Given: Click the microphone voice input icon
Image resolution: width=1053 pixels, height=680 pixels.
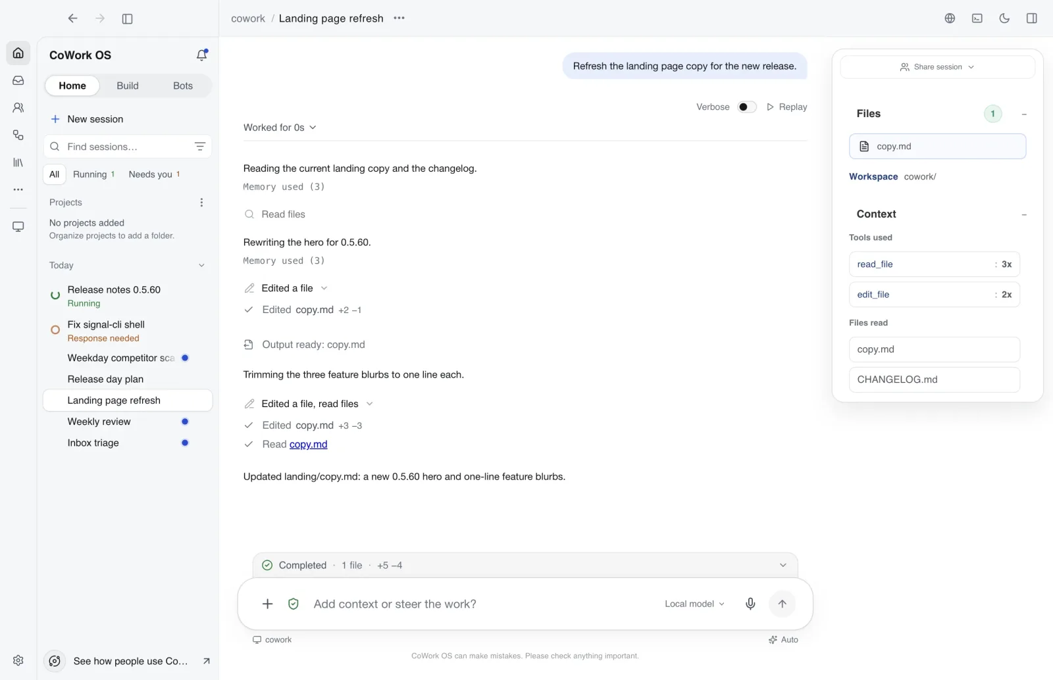Looking at the screenshot, I should [x=750, y=604].
